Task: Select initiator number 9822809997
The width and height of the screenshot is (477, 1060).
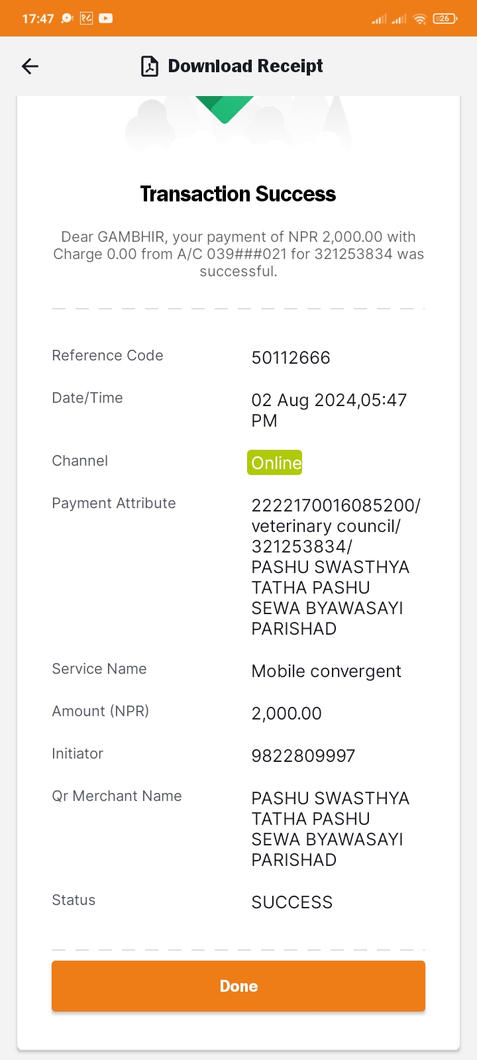Action: coord(303,756)
